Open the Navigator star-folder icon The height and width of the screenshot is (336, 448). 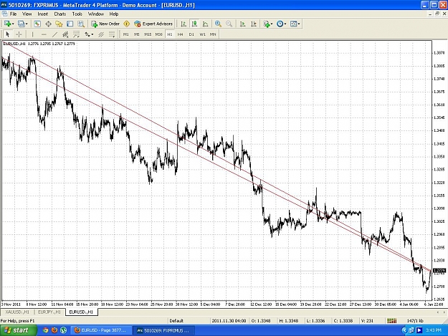[x=59, y=24]
